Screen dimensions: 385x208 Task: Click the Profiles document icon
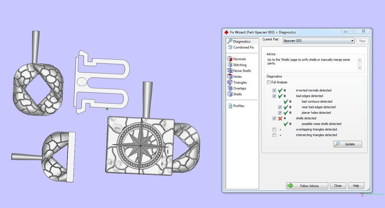coord(230,106)
